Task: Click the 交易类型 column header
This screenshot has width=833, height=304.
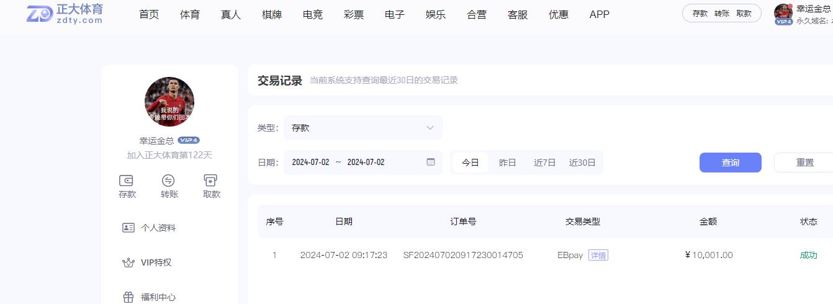Action: [x=583, y=221]
